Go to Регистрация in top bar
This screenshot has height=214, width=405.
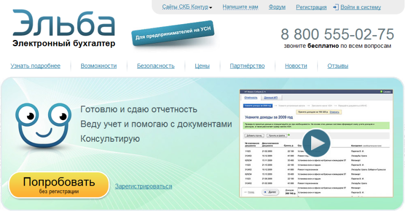pos(311,7)
